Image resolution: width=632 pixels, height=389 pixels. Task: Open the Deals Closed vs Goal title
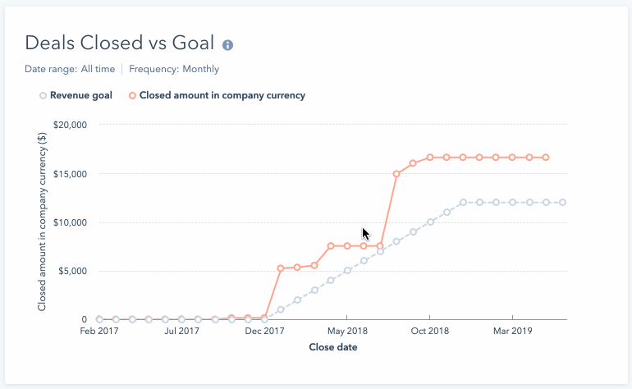119,43
